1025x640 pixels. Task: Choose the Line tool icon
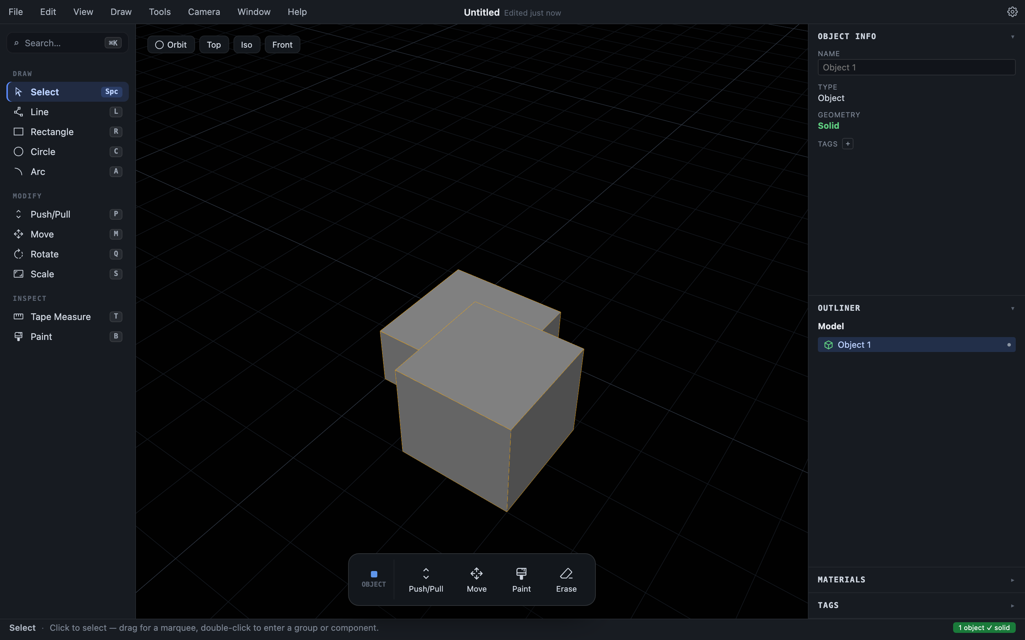pos(18,112)
